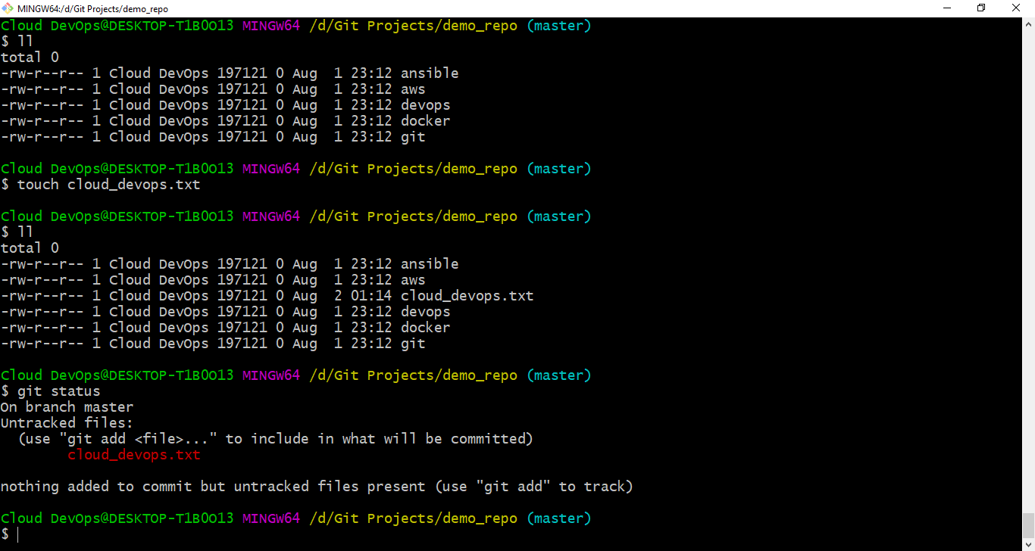Click the docker file name in second listing
The width and height of the screenshot is (1035, 551).
pos(425,327)
